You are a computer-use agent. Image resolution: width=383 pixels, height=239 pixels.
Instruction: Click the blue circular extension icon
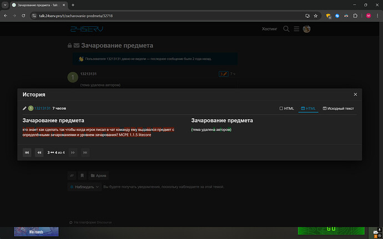pyautogui.click(x=337, y=16)
